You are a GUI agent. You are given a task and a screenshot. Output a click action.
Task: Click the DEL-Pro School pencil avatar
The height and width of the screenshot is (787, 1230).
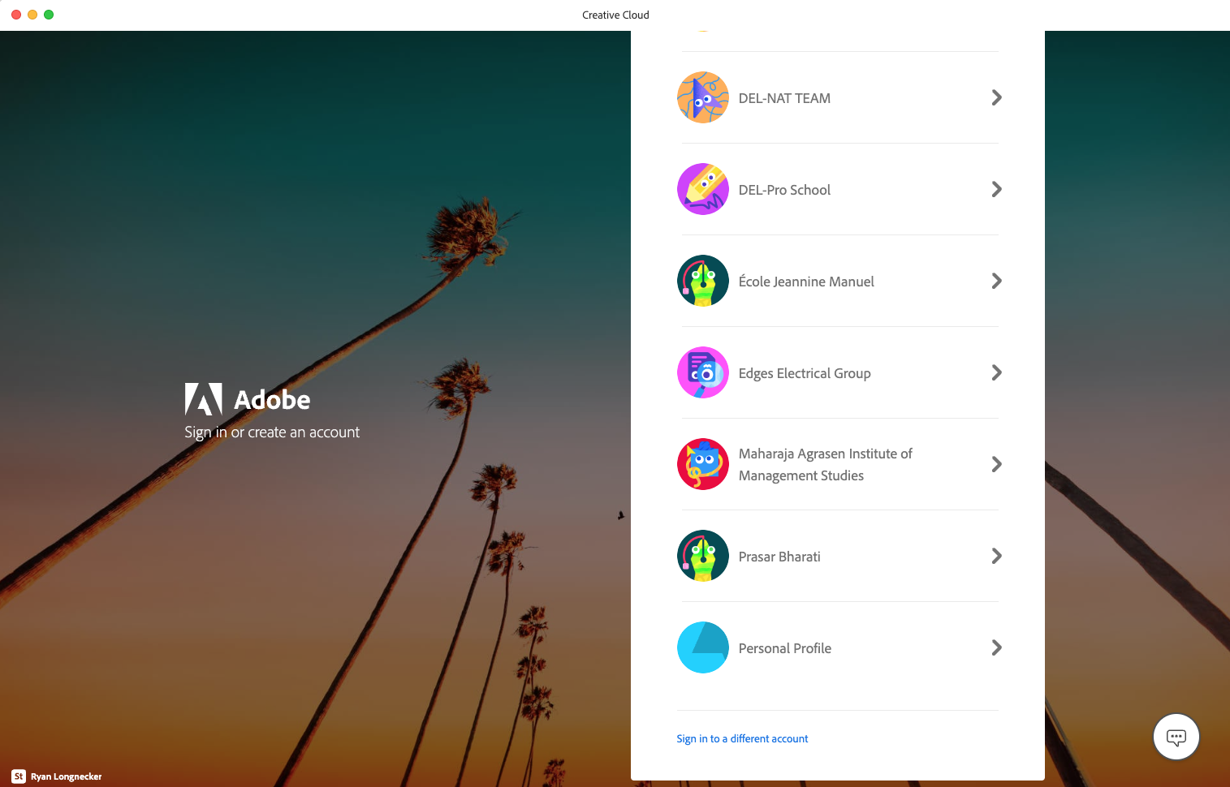[x=702, y=189]
